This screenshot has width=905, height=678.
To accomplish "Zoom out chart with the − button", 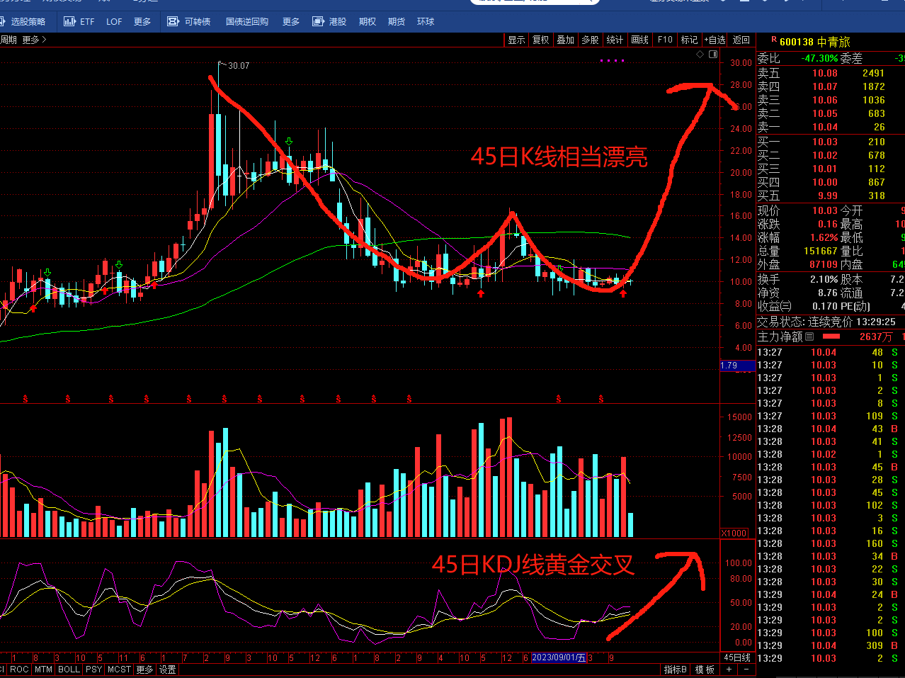I will (747, 669).
